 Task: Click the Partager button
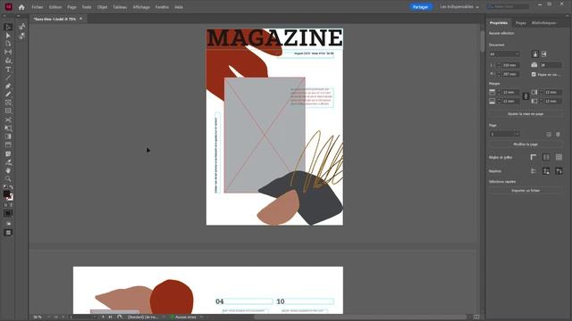[x=420, y=7]
